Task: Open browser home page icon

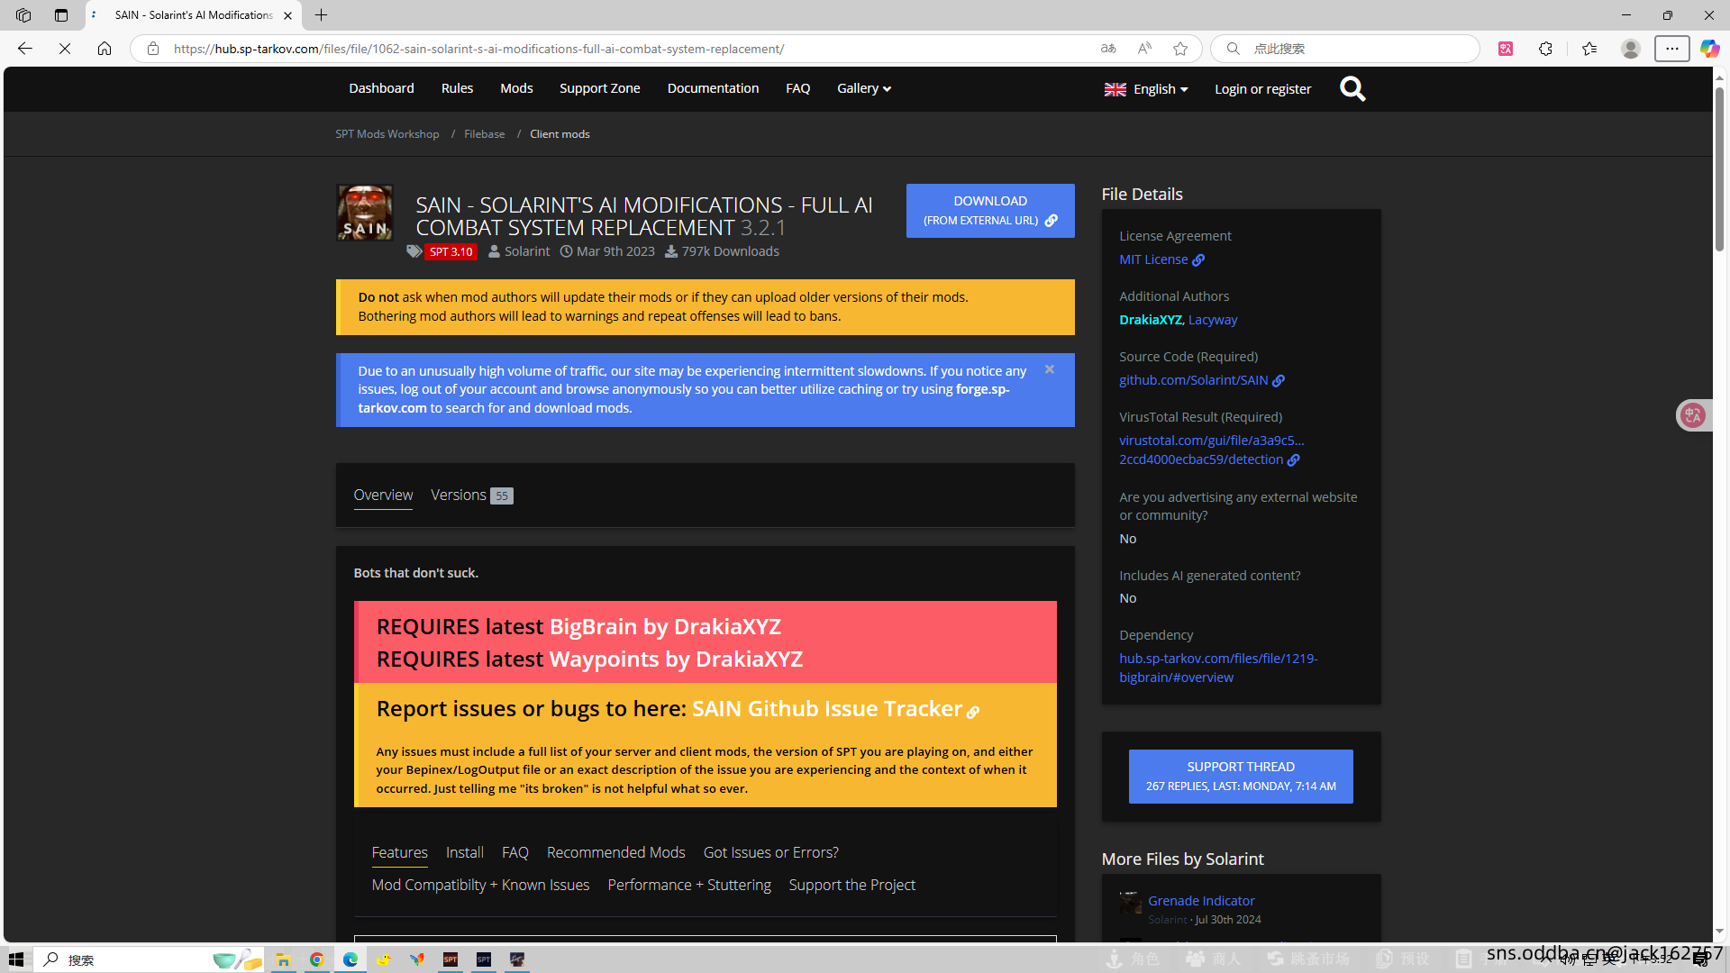Action: [105, 49]
